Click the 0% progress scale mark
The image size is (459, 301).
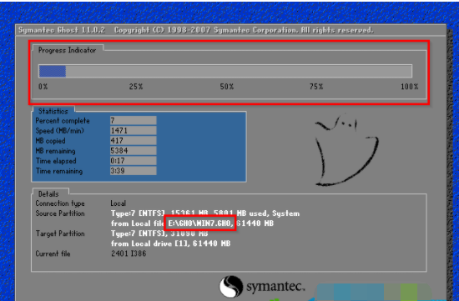(43, 87)
